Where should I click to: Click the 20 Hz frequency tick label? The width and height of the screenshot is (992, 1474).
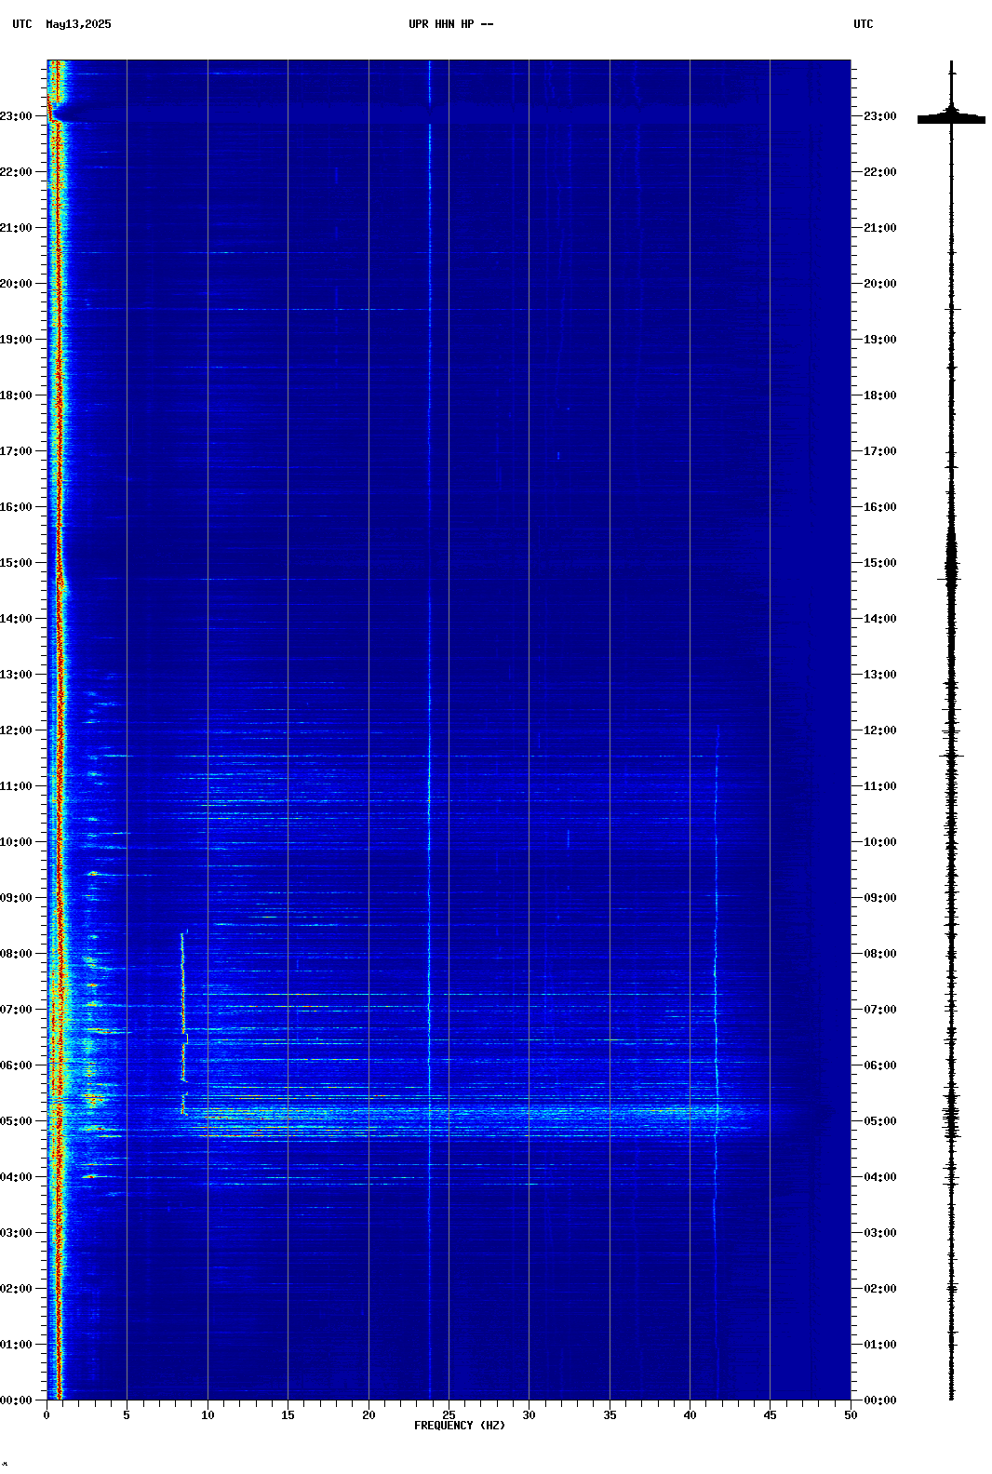pos(369,1415)
